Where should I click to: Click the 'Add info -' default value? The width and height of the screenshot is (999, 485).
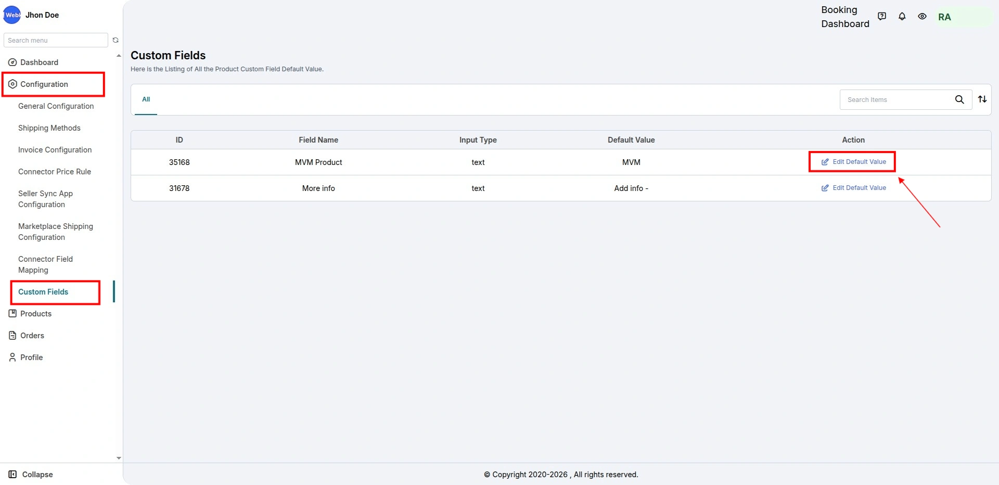[631, 188]
